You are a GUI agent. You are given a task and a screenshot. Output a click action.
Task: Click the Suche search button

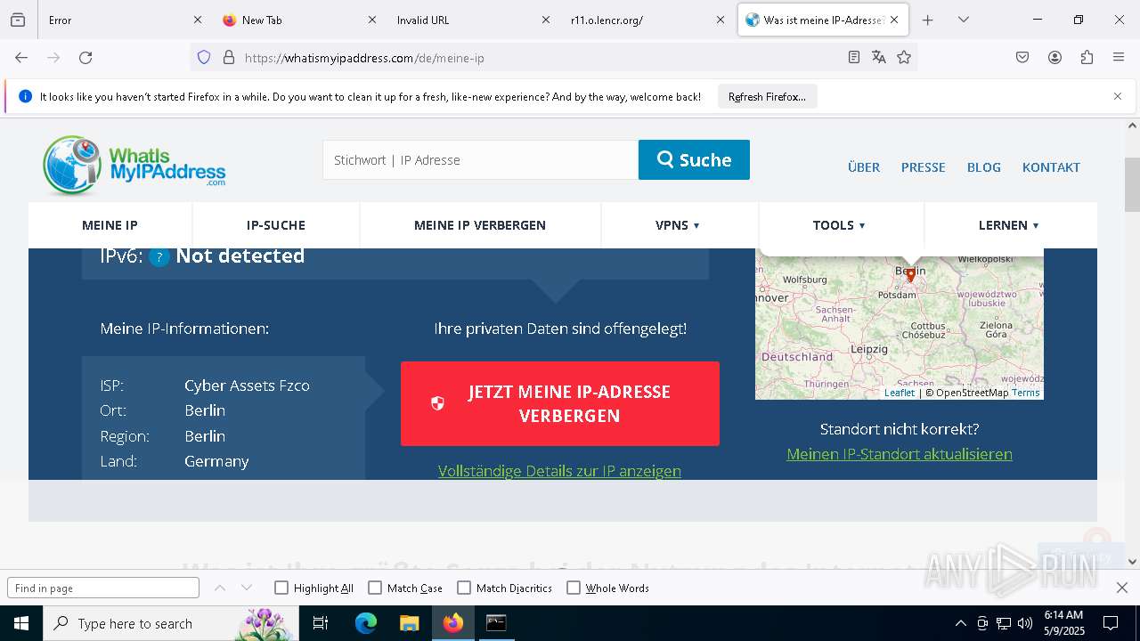[694, 159]
